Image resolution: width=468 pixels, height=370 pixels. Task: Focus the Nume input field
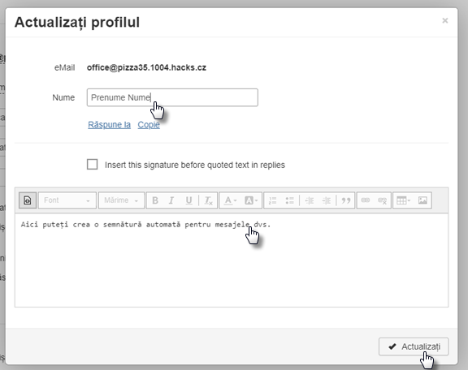coord(172,97)
